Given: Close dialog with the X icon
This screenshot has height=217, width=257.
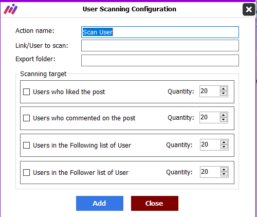Looking at the screenshot, I should 249,9.
